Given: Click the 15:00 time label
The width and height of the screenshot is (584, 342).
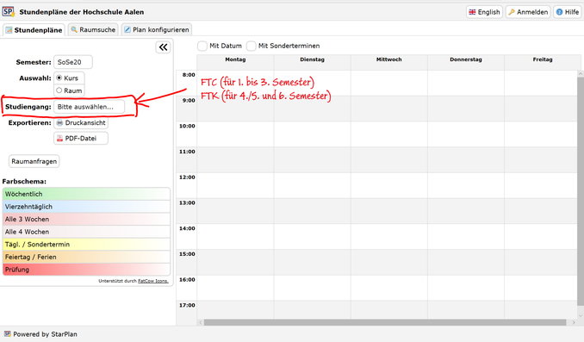Looking at the screenshot, I should point(187,254).
